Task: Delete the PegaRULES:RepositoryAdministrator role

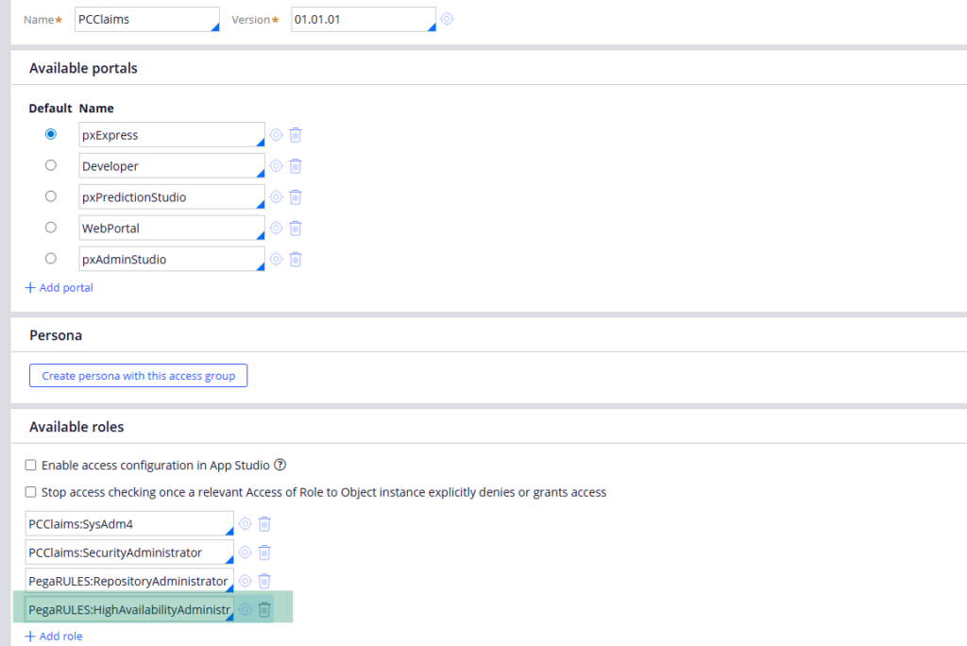Action: (x=264, y=581)
